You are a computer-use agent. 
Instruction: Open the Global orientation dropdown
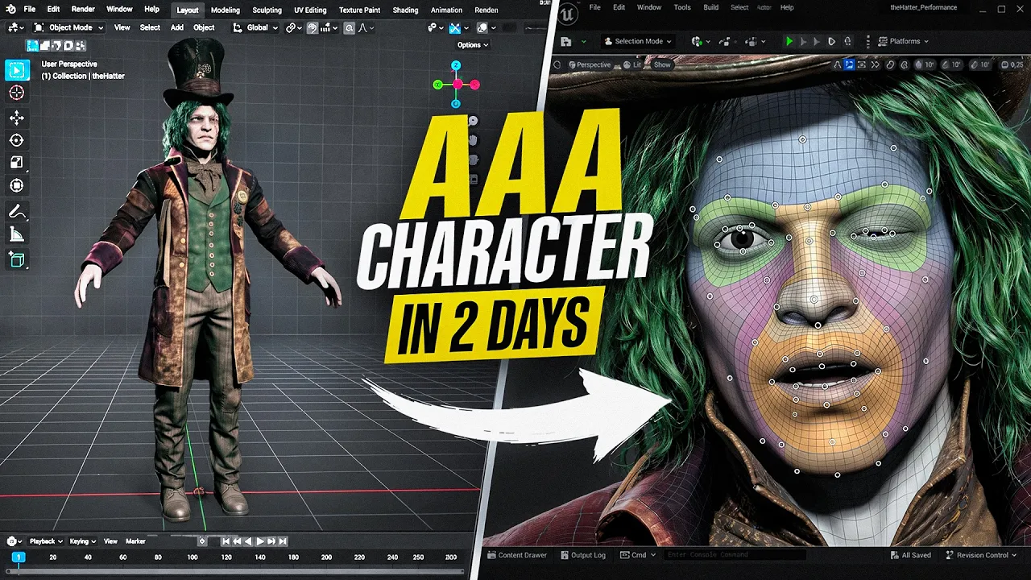255,27
